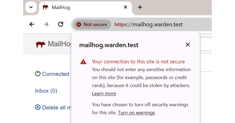Viewport: 235px width, 123px height.
Task: Click the MailHog pig tab favicon
Action: click(45, 7)
